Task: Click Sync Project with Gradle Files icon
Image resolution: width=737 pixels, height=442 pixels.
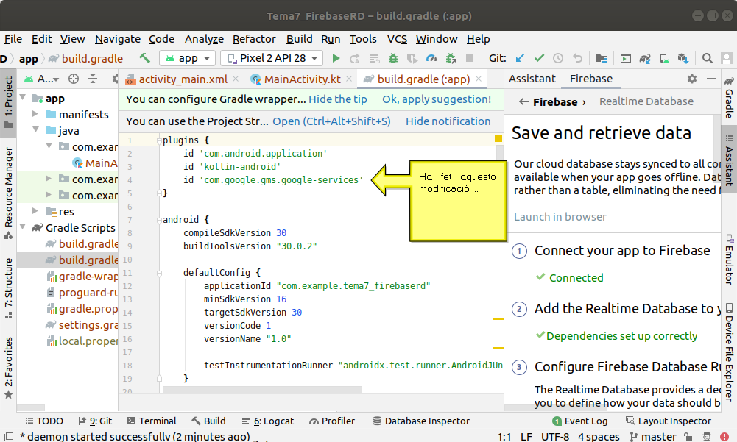Action: tap(644, 58)
